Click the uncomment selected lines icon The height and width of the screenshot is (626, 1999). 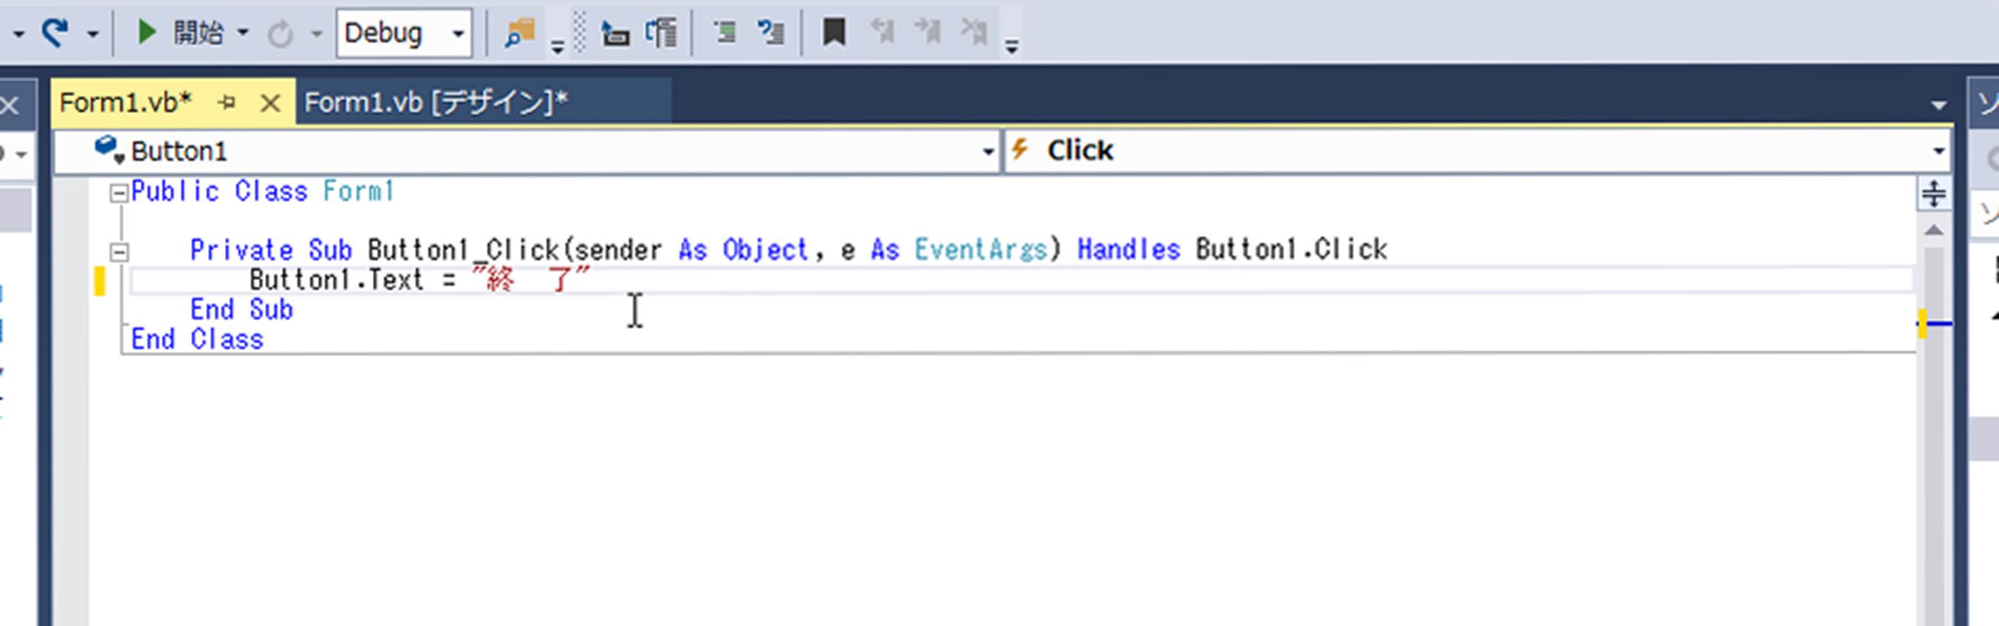tap(771, 32)
